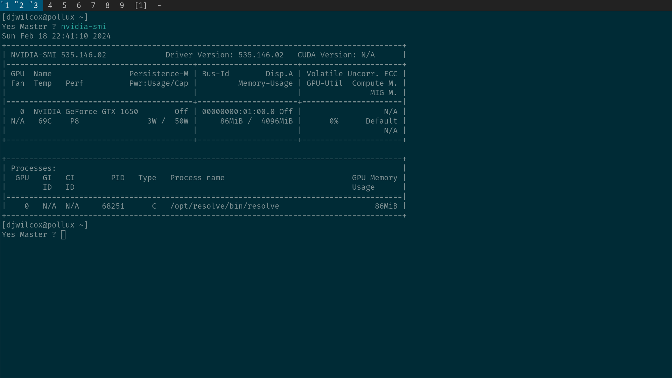
Task: Switch to workspace 4
Action: 50,5
